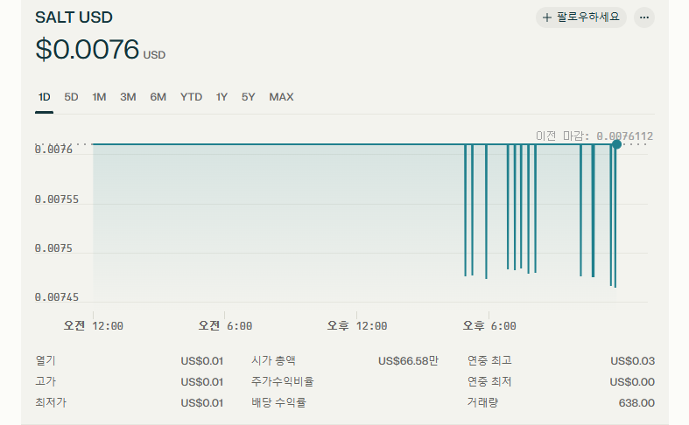
Task: Click the 오후 12:00 axis label
Action: 357,326
